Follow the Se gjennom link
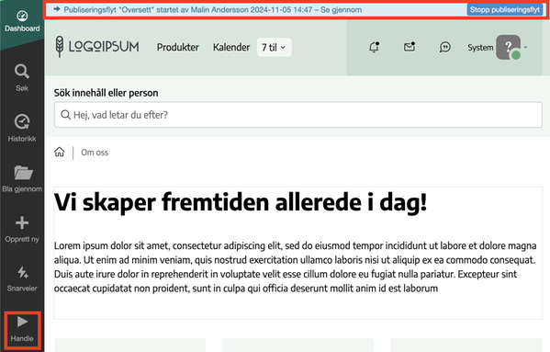 341,10
